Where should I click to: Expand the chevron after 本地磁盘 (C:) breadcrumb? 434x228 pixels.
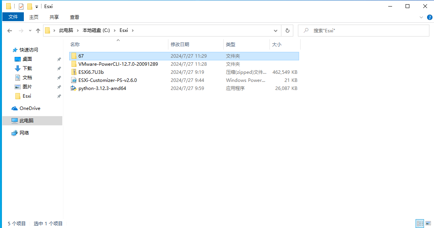tap(115, 30)
